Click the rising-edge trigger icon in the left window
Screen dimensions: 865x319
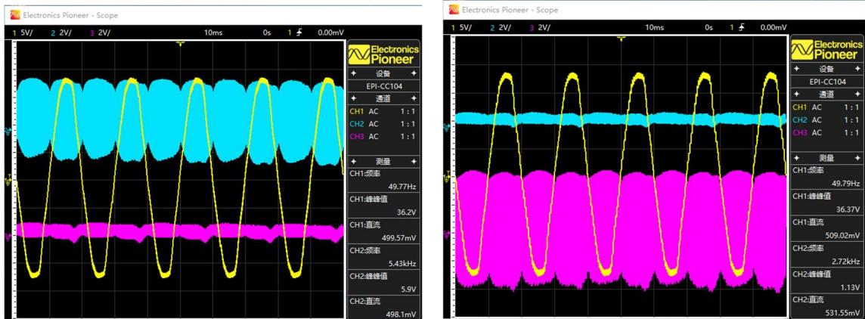[299, 33]
